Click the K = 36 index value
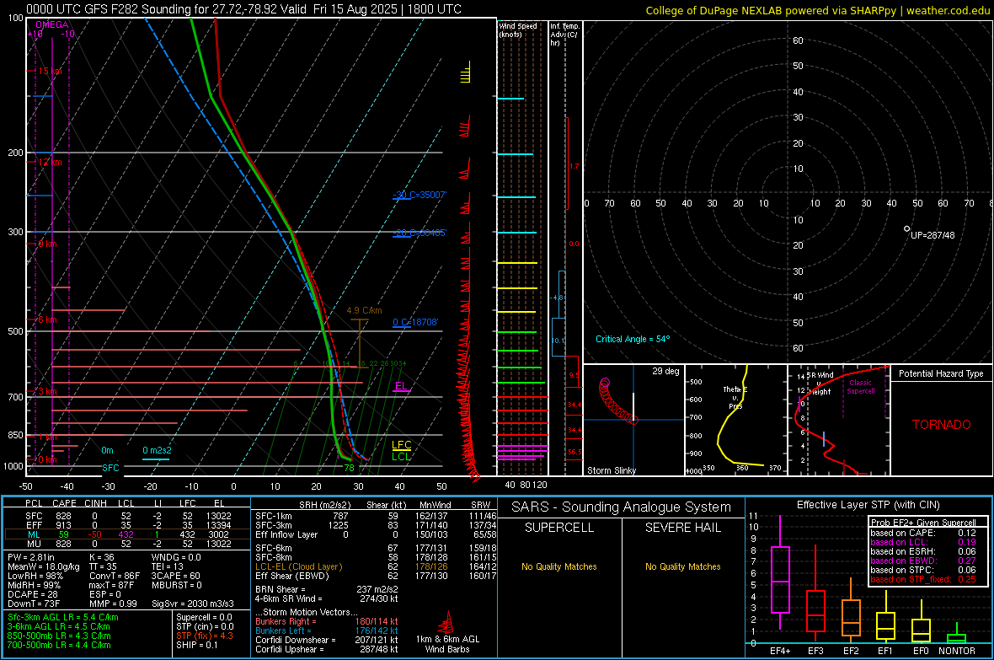Image resolution: width=994 pixels, height=660 pixels. point(102,557)
